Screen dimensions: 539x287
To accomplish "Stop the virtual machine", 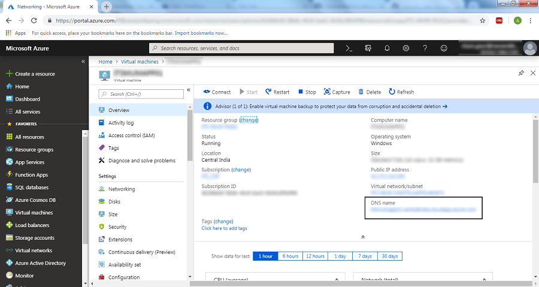I will pos(307,92).
